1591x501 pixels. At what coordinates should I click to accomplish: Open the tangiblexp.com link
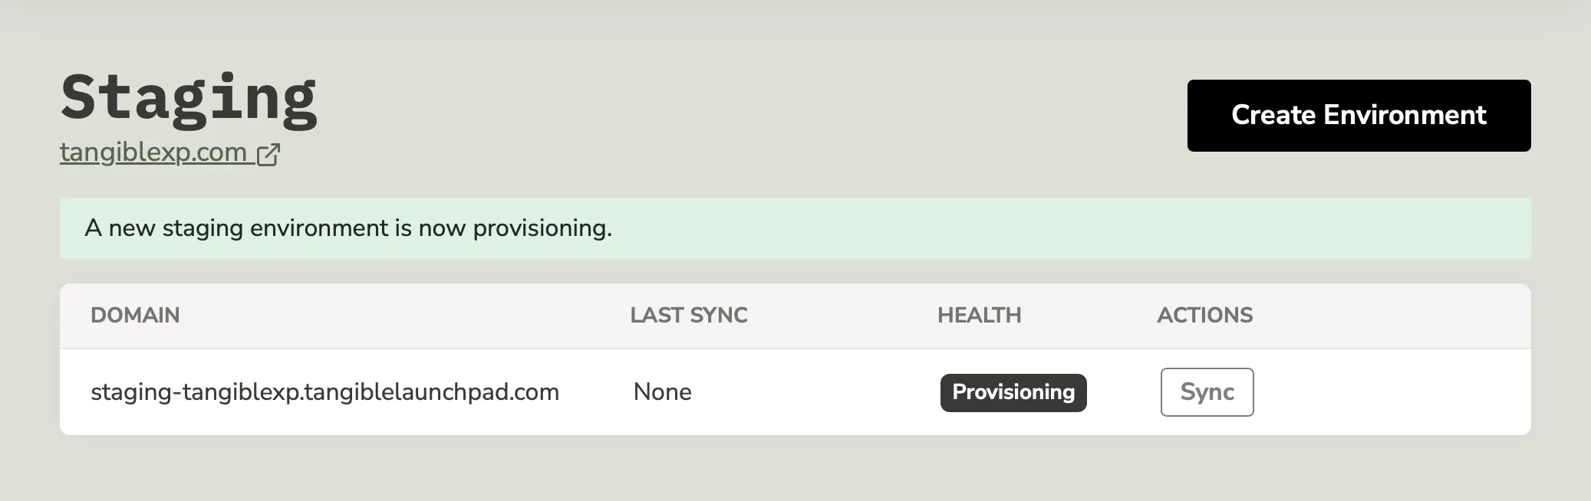pyautogui.click(x=153, y=152)
